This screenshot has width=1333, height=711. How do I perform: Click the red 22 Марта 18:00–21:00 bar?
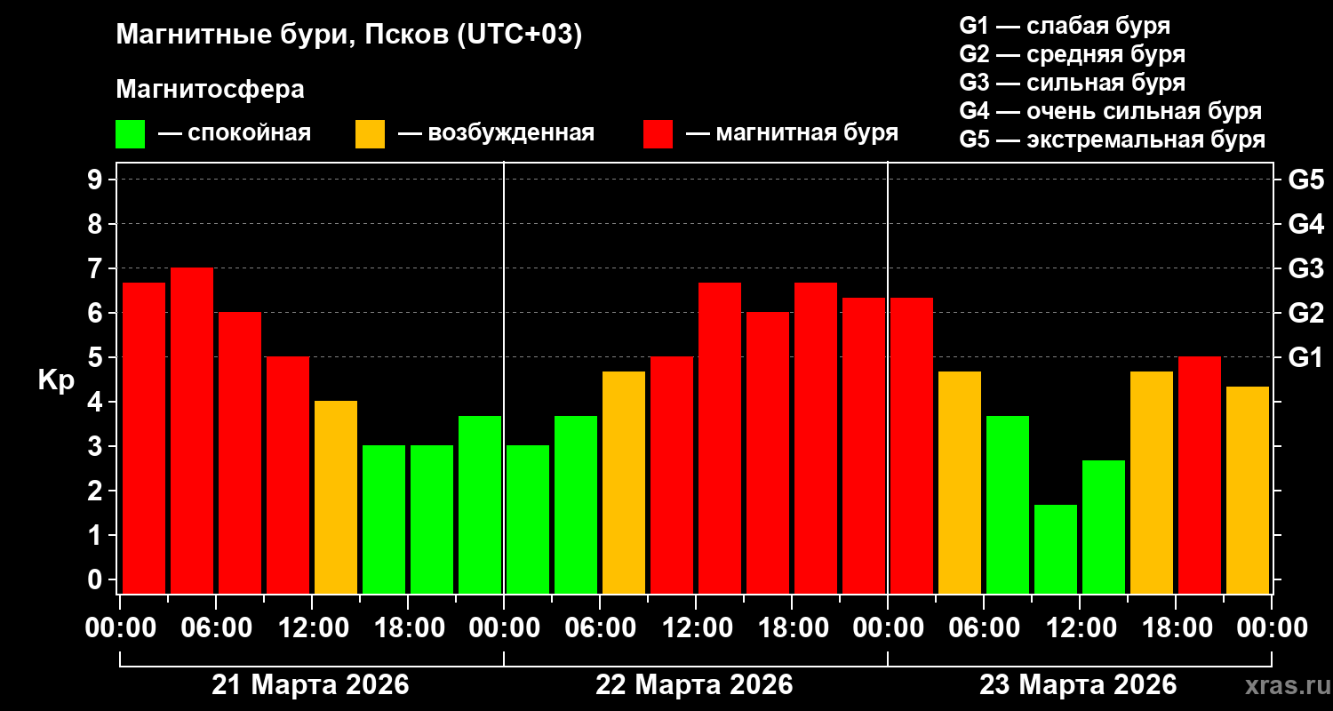pyautogui.click(x=816, y=438)
